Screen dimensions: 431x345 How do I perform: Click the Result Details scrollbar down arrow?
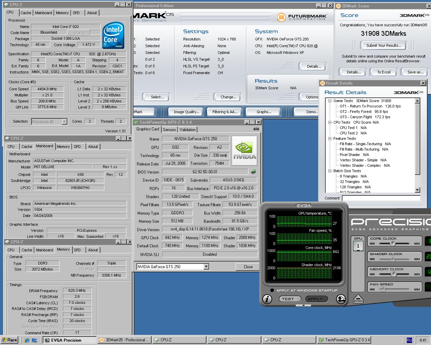pos(418,190)
